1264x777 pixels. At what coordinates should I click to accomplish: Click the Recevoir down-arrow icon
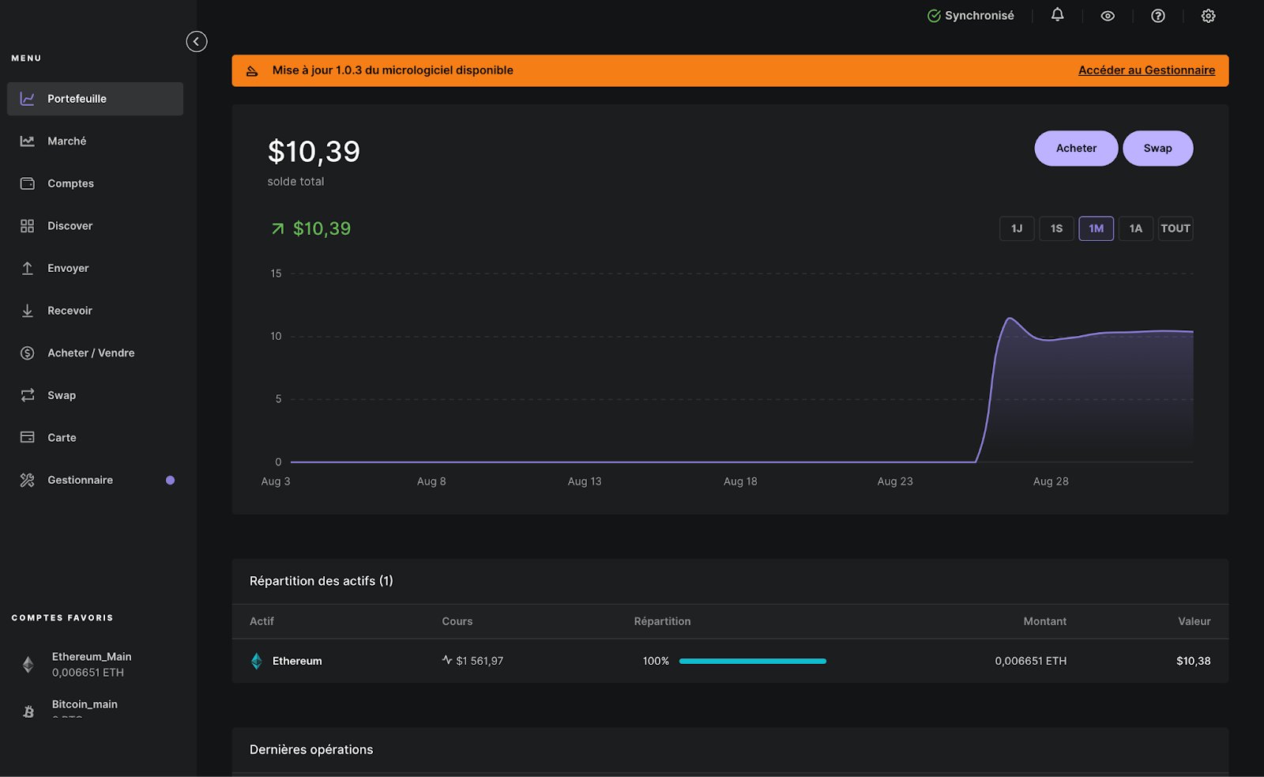28,311
